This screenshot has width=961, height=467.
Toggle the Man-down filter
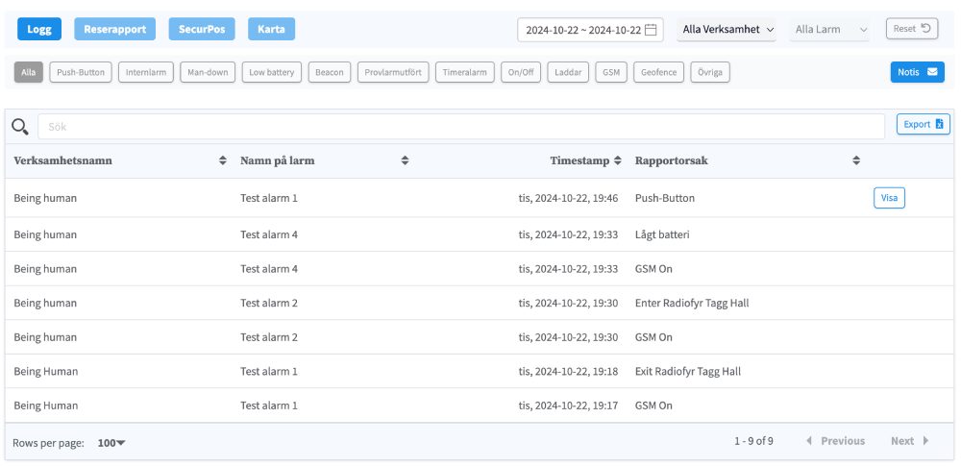point(208,72)
